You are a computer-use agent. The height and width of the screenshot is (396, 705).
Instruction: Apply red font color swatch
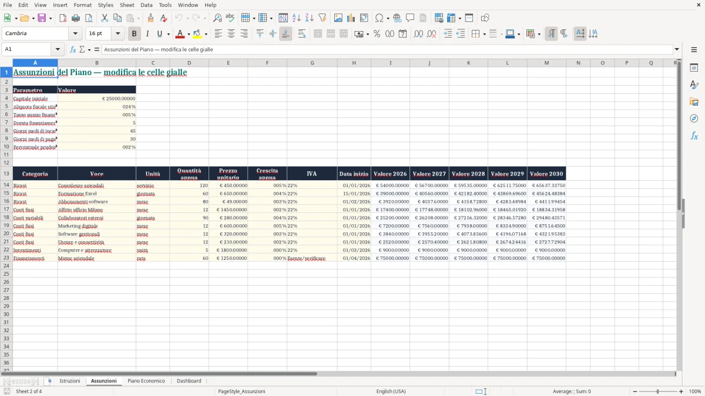[180, 34]
